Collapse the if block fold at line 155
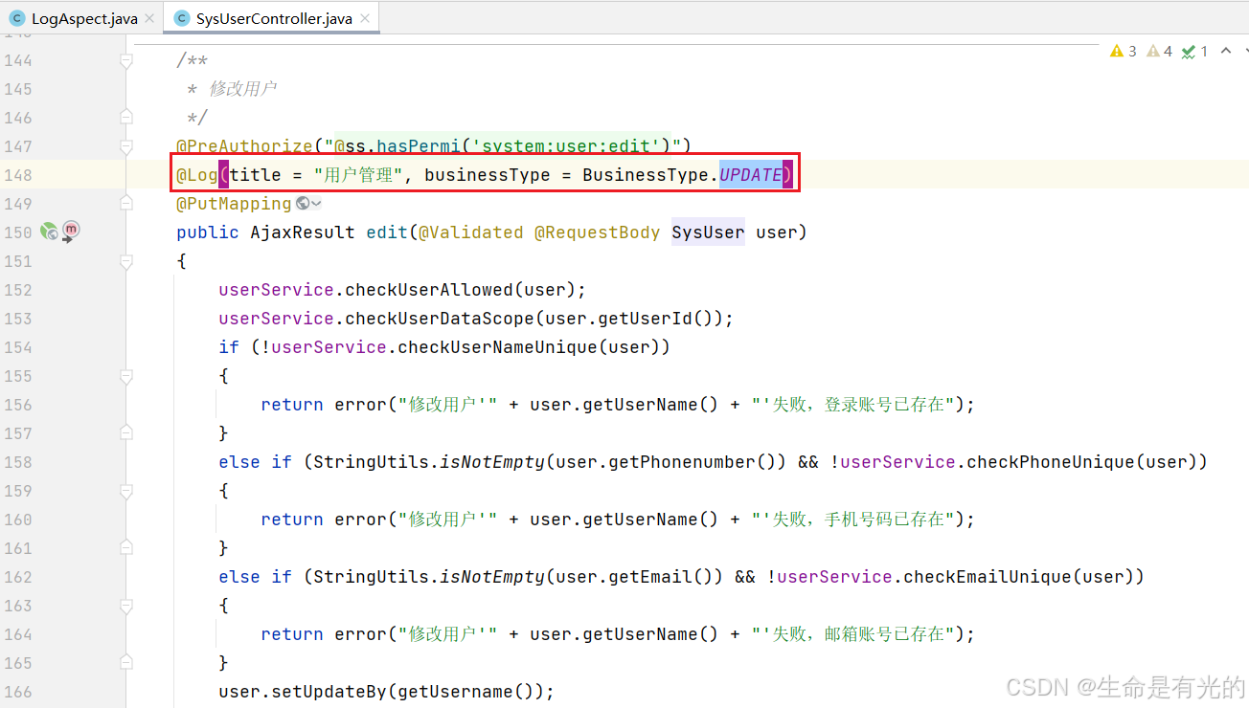 tap(125, 375)
